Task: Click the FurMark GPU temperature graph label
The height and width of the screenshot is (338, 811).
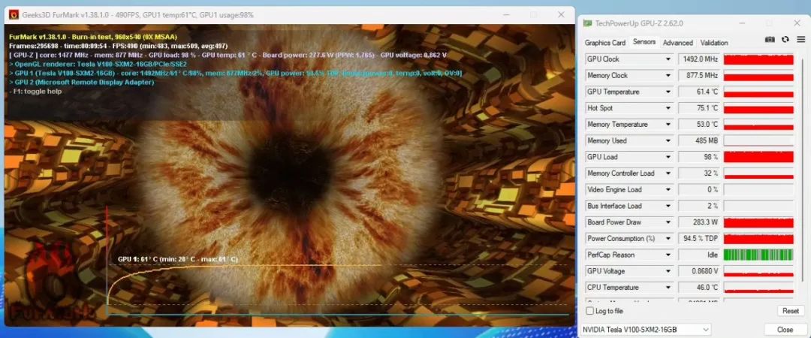Action: pyautogui.click(x=178, y=259)
